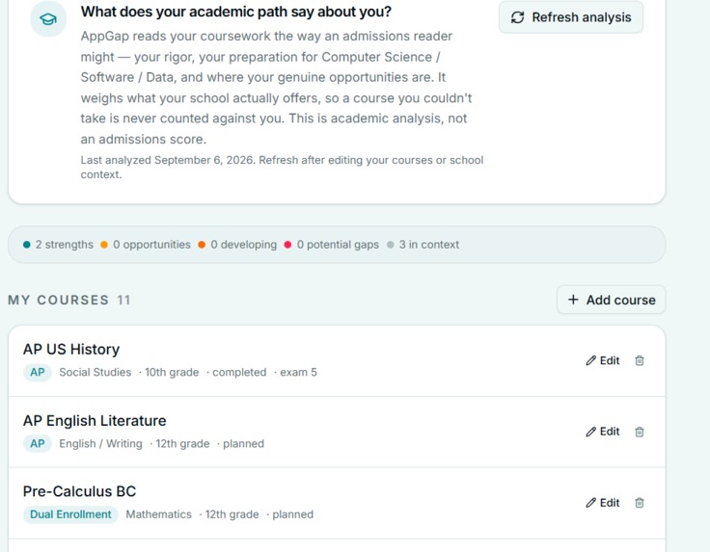Click the AP badge under AP US History
The width and height of the screenshot is (710, 552).
tap(37, 372)
